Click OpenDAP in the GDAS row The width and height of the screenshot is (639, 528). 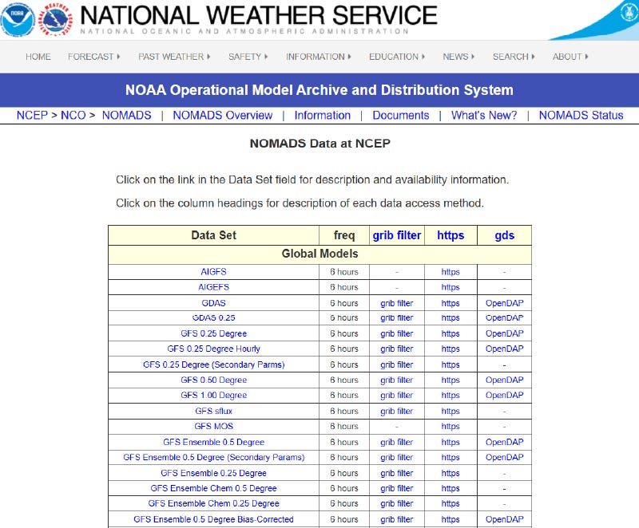pyautogui.click(x=504, y=303)
